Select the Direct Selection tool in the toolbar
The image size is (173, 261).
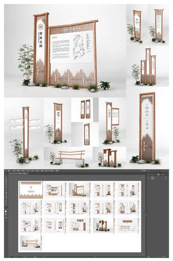(6, 180)
